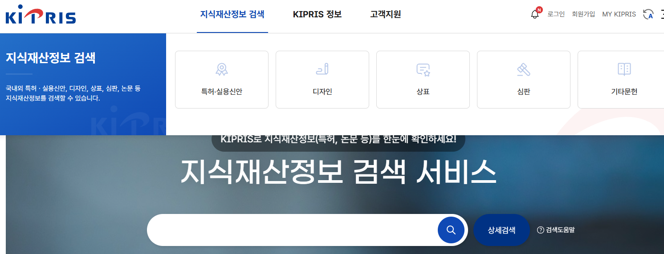Open the 고객지원 menu
664x254 pixels.
tap(386, 14)
